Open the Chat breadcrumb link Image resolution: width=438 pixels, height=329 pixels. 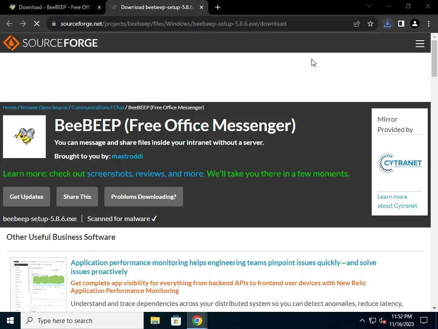point(118,108)
